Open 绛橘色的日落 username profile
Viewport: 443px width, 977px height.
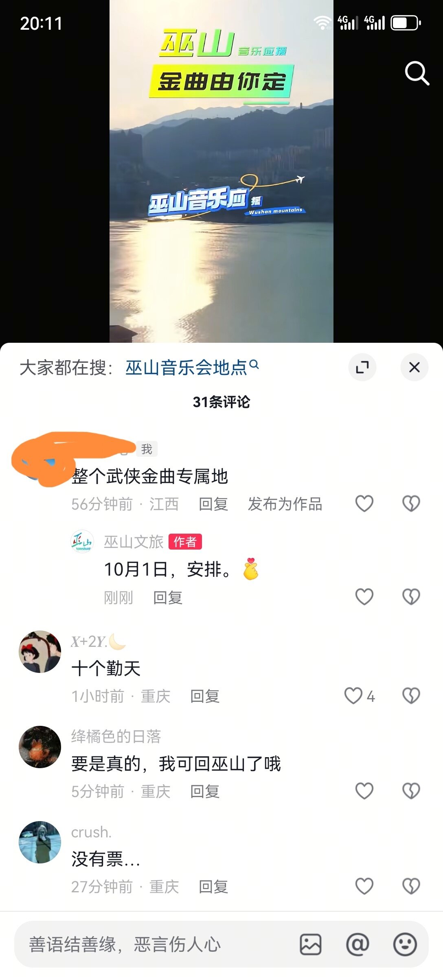(116, 736)
